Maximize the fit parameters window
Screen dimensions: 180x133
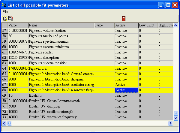pos(168,5)
